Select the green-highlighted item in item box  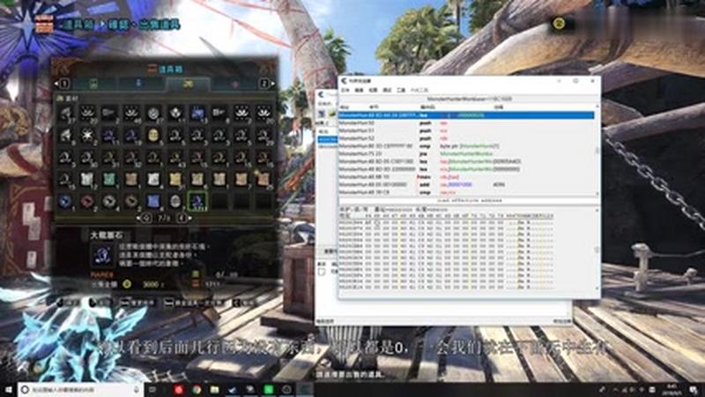coord(197,201)
